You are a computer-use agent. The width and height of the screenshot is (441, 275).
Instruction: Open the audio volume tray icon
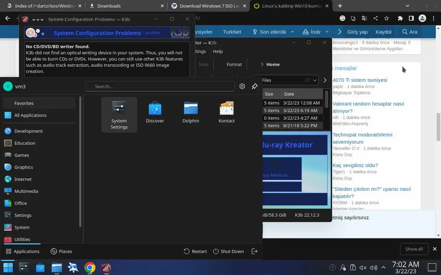373,267
